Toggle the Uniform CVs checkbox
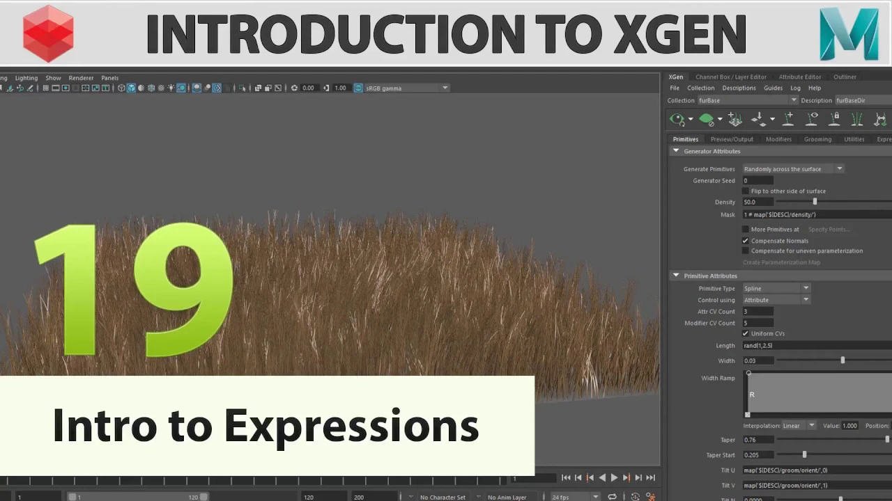 [x=746, y=333]
